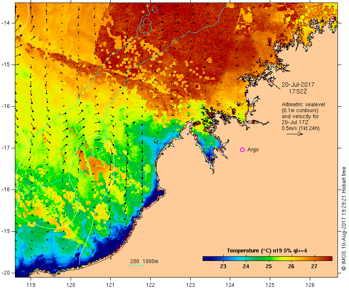349x289 pixels.
Task: Click the 'Argo' label text
Action: tap(253, 150)
